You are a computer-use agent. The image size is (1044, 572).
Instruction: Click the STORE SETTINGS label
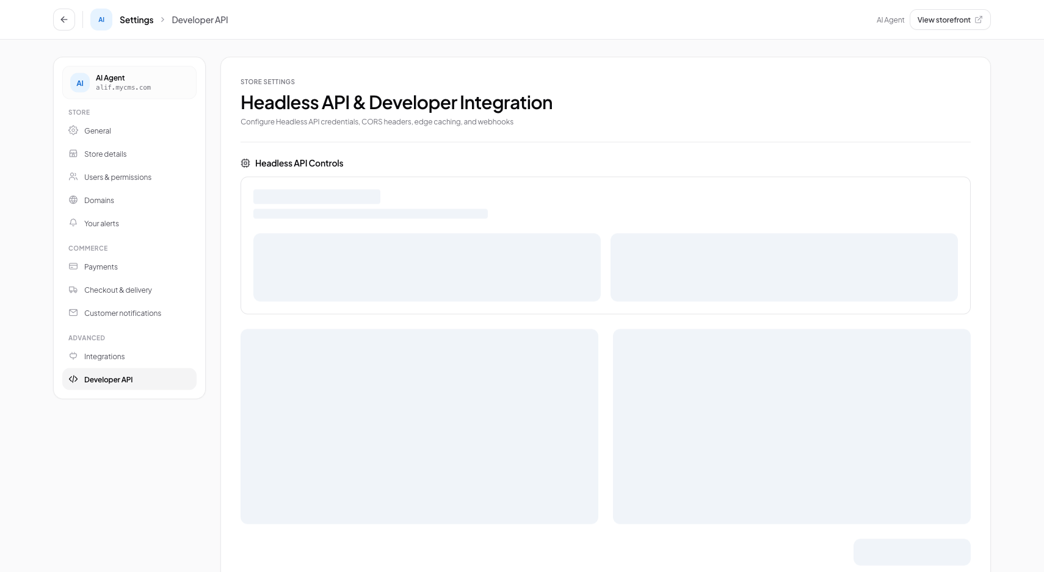267,82
